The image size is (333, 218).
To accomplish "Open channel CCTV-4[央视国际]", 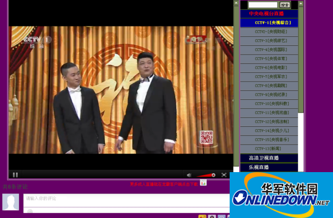I will point(269,50).
